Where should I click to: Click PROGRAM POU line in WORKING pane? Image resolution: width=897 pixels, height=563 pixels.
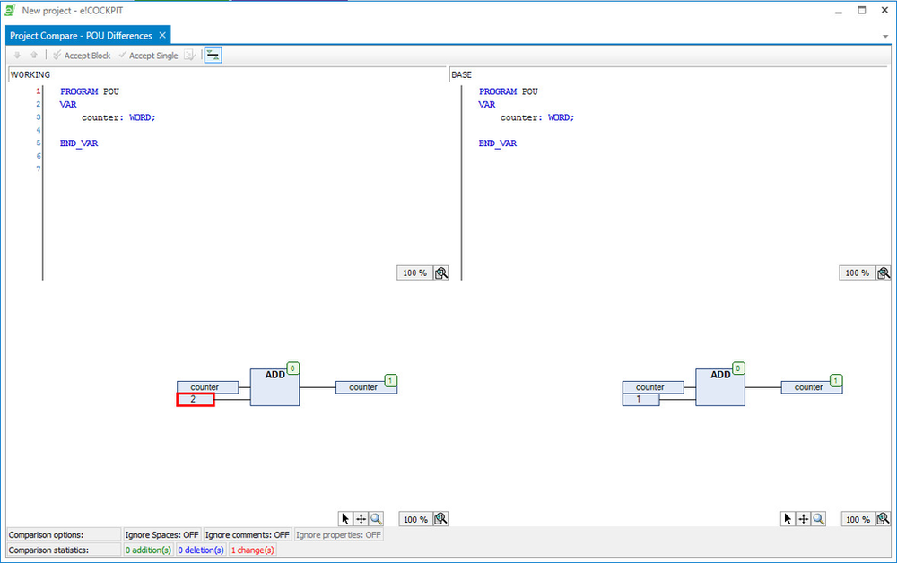tap(90, 91)
